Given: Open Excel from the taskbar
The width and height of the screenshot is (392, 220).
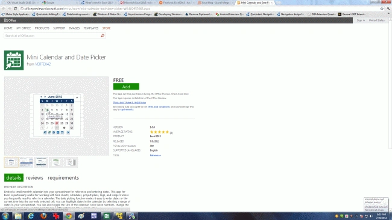Looking at the screenshot, I should 107,216.
